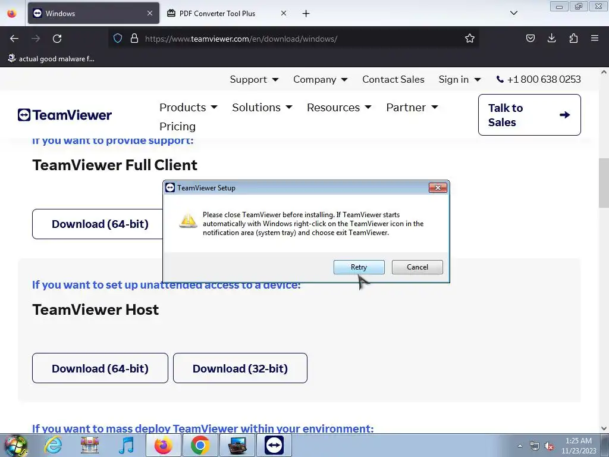Download TeamViewer Host 32-bit
Viewport: 609px width, 457px height.
[x=240, y=368]
